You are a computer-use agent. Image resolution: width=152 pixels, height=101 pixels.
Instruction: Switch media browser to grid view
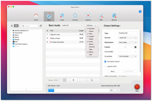[x=12, y=26]
